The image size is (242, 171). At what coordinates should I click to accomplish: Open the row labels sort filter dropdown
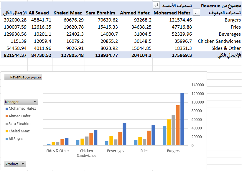pos(196,12)
